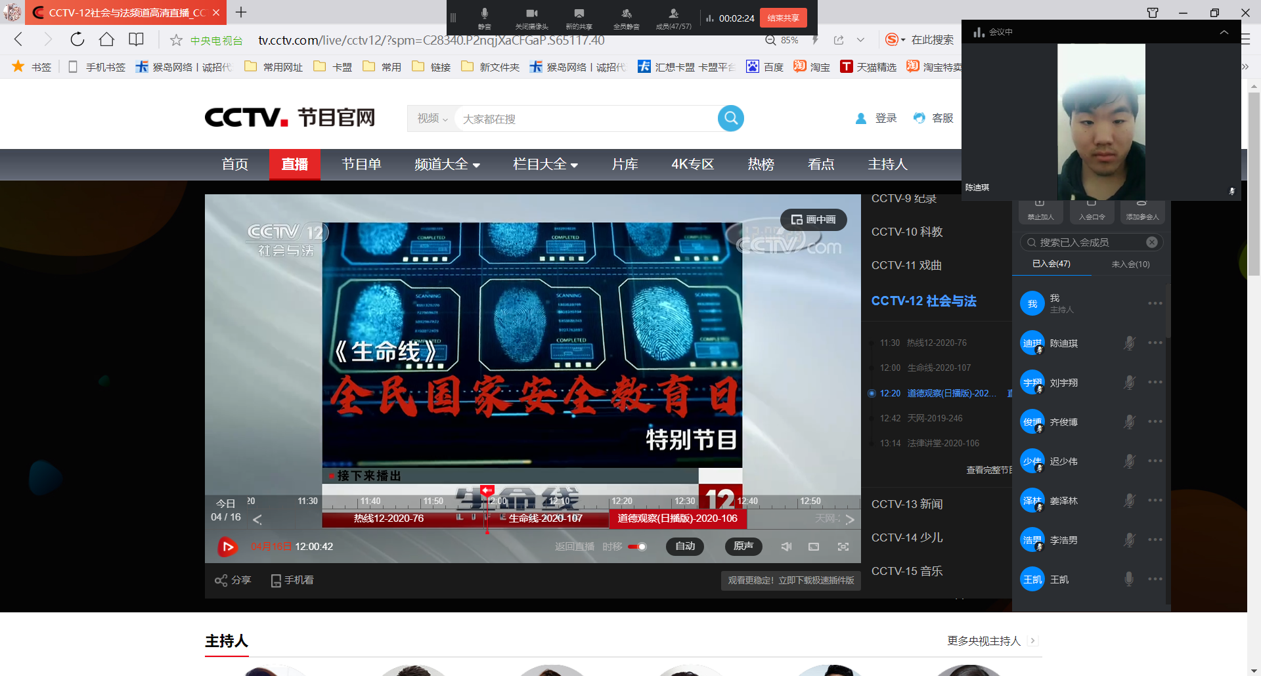Expand the 栏目大全 dropdown menu
Viewport: 1261px width, 676px height.
pos(545,165)
